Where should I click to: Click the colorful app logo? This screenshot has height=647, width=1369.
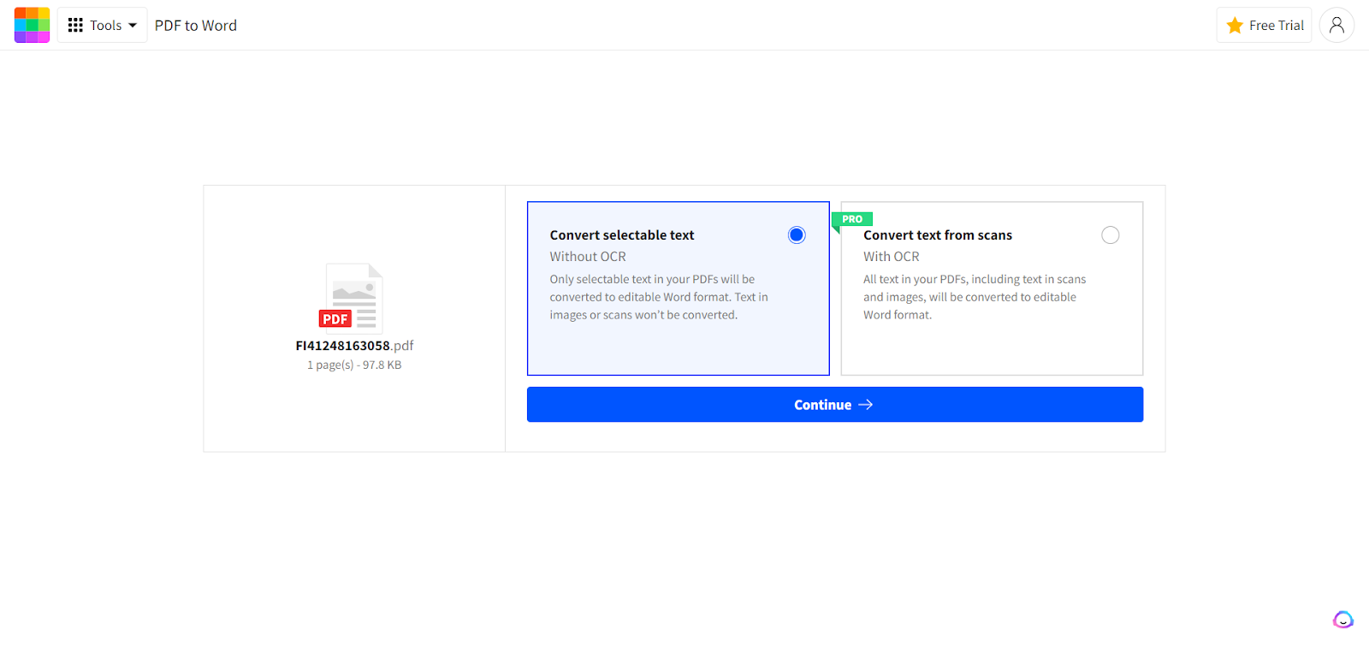tap(32, 25)
